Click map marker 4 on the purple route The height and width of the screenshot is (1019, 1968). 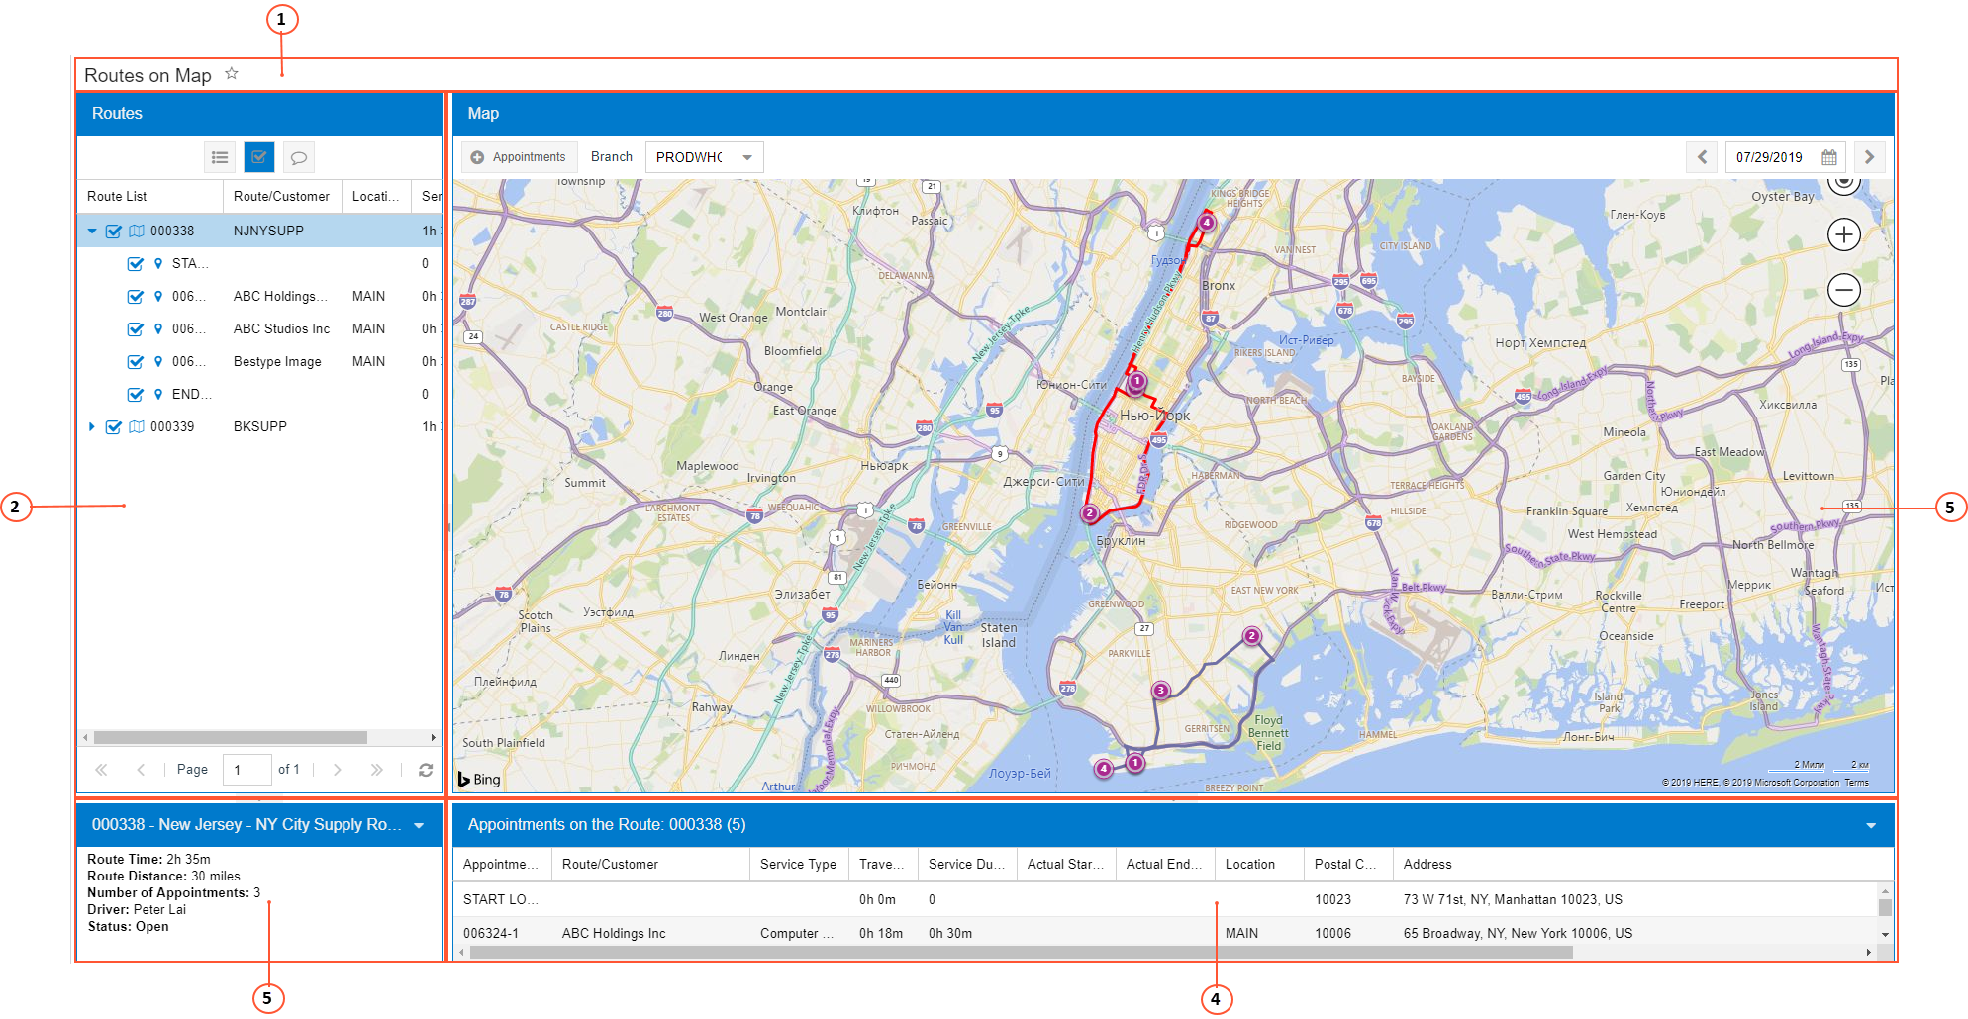coord(1104,769)
